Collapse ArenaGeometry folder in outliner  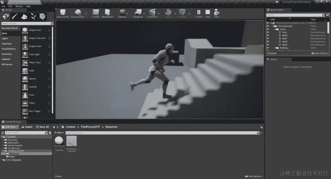coord(273,26)
